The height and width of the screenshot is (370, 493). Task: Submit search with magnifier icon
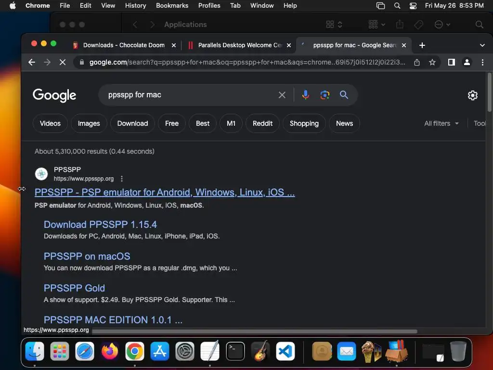[344, 95]
